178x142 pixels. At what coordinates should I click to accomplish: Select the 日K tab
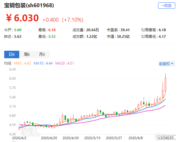[x=12, y=54]
